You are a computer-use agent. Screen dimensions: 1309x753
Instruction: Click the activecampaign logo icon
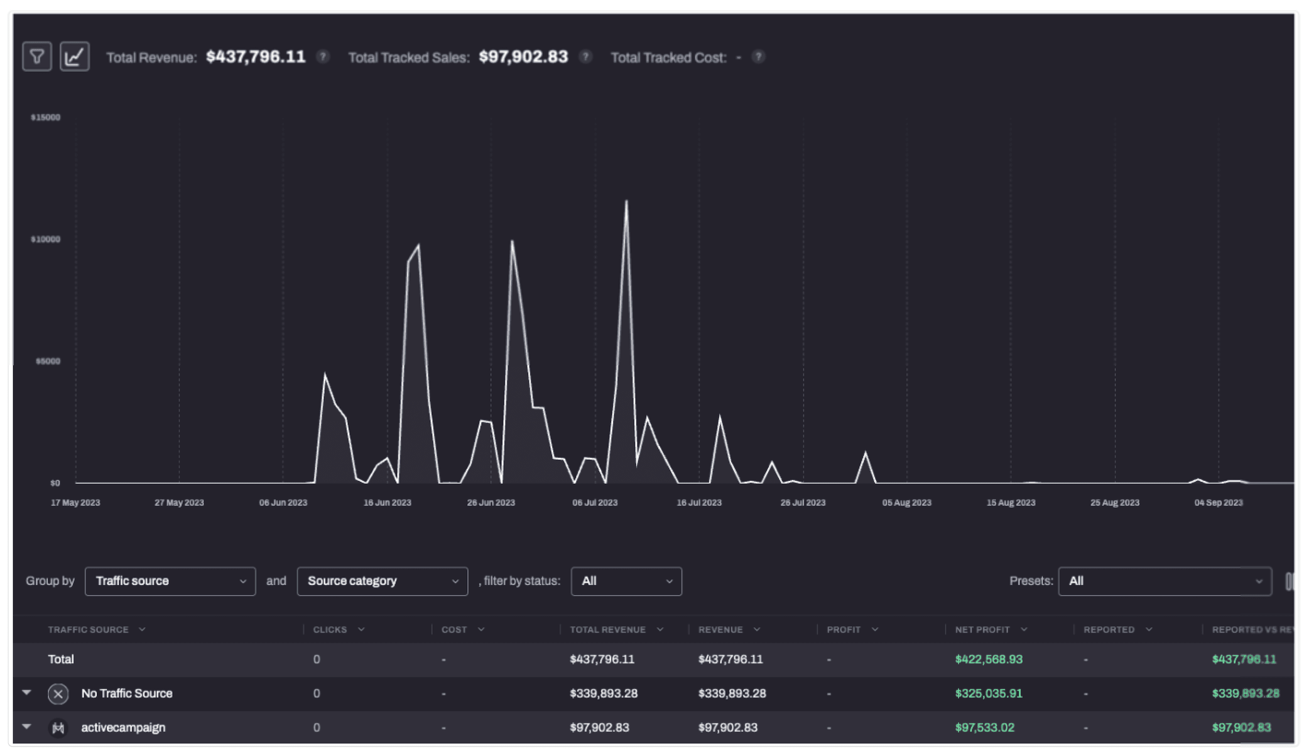(58, 728)
